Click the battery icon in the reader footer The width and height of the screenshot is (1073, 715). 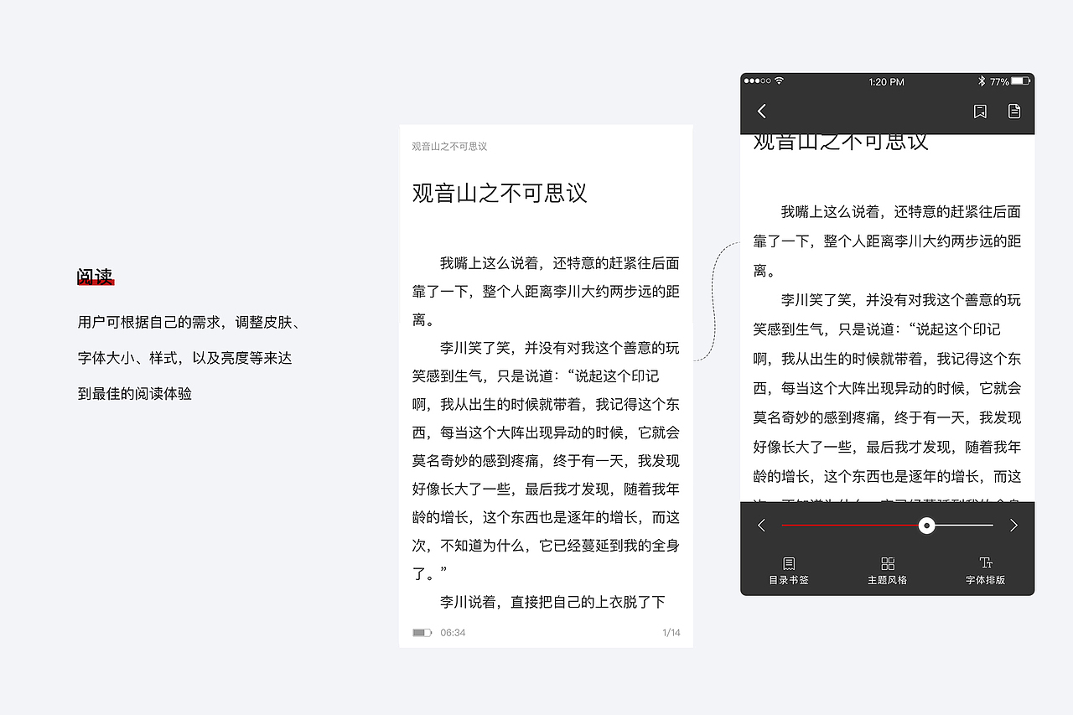422,633
